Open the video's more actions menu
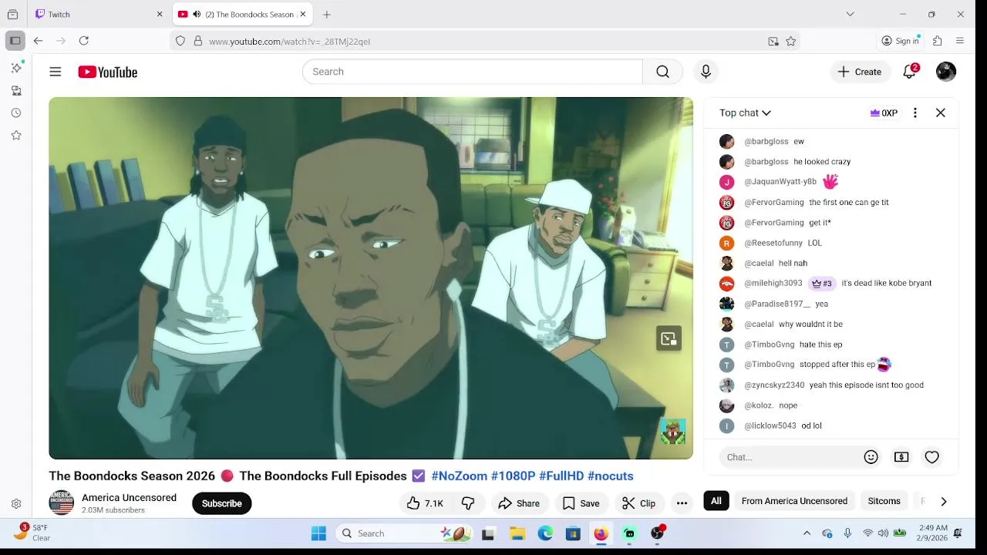This screenshot has width=987, height=555. [682, 503]
